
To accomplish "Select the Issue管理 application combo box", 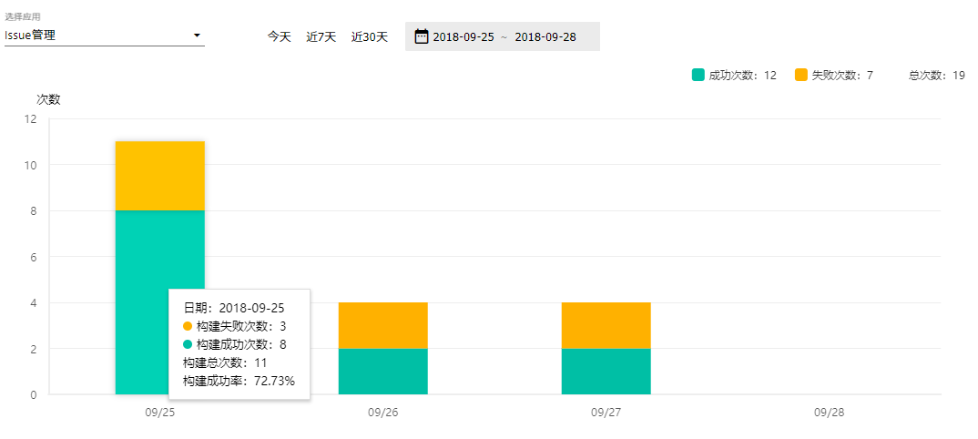I will [x=104, y=36].
